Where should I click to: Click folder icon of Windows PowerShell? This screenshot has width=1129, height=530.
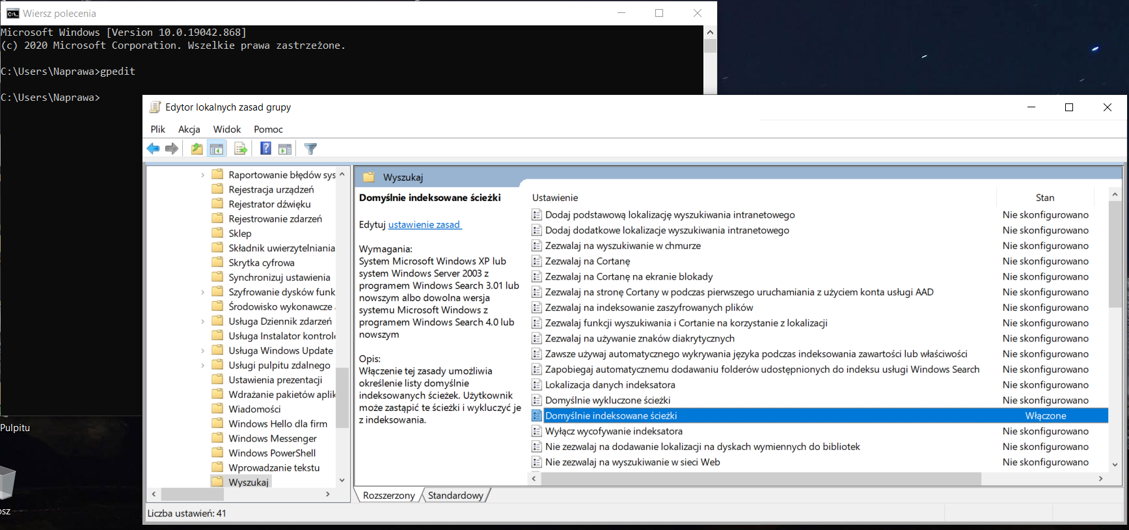coord(218,453)
